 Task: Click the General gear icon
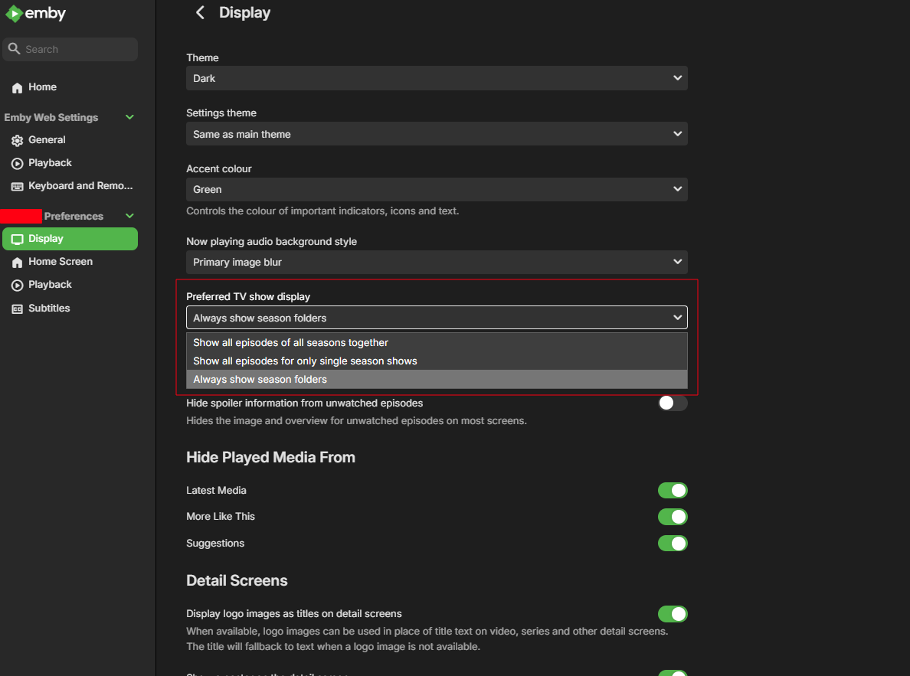[x=17, y=141]
